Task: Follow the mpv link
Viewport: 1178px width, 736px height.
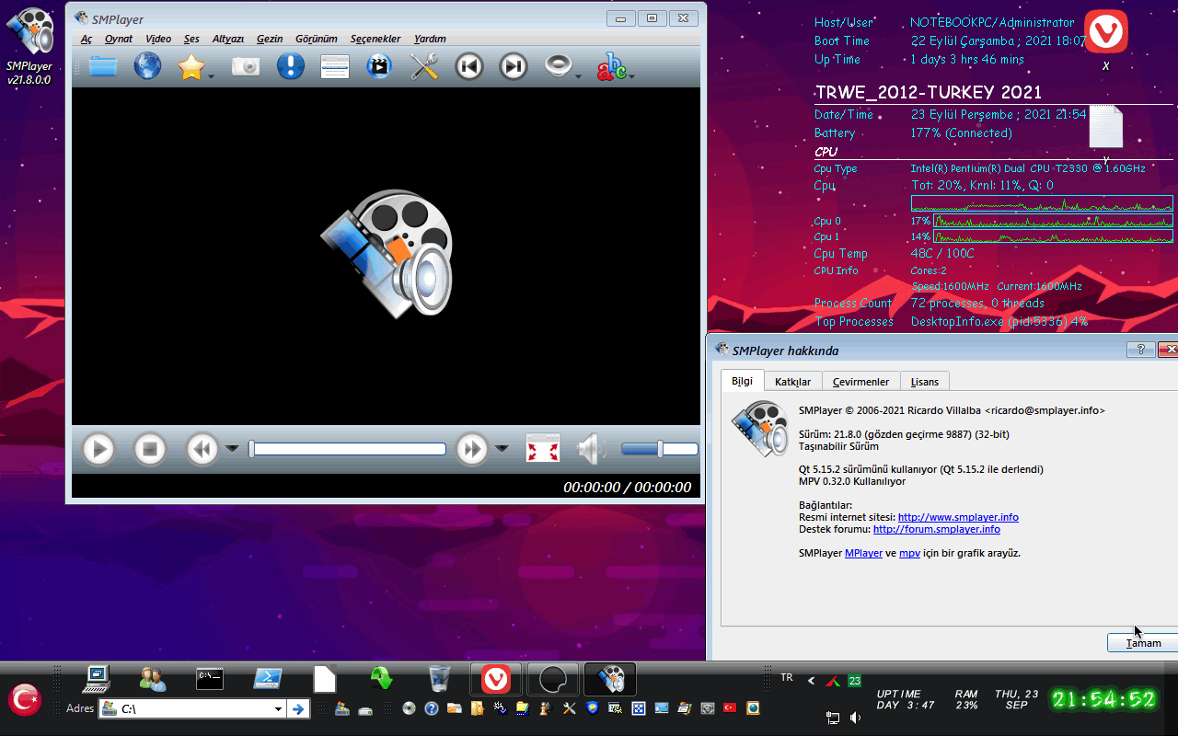Action: click(909, 553)
